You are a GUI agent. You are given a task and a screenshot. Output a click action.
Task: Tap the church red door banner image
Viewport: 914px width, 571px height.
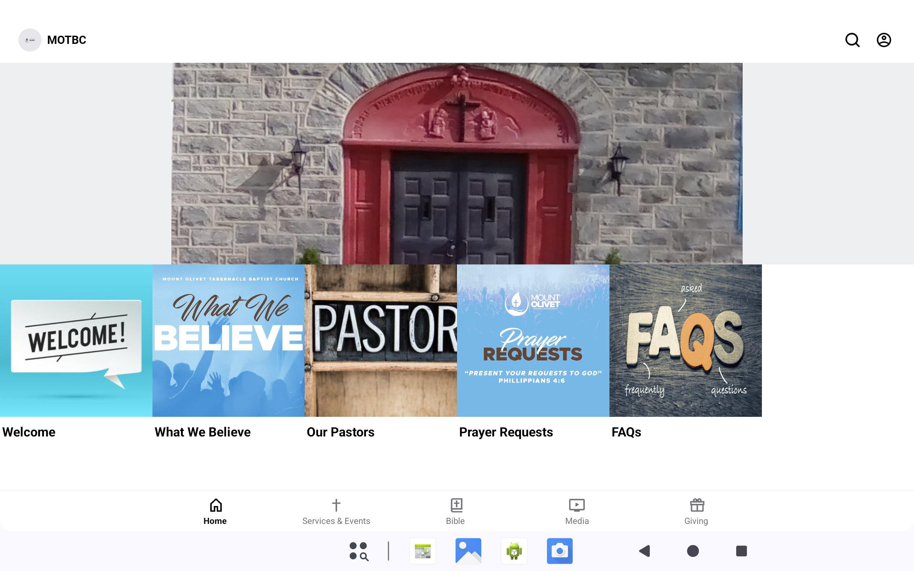pyautogui.click(x=457, y=163)
